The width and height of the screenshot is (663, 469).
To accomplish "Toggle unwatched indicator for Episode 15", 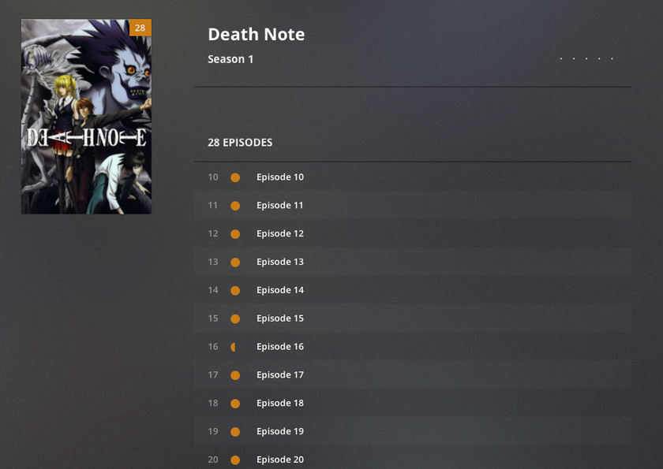I will 235,319.
